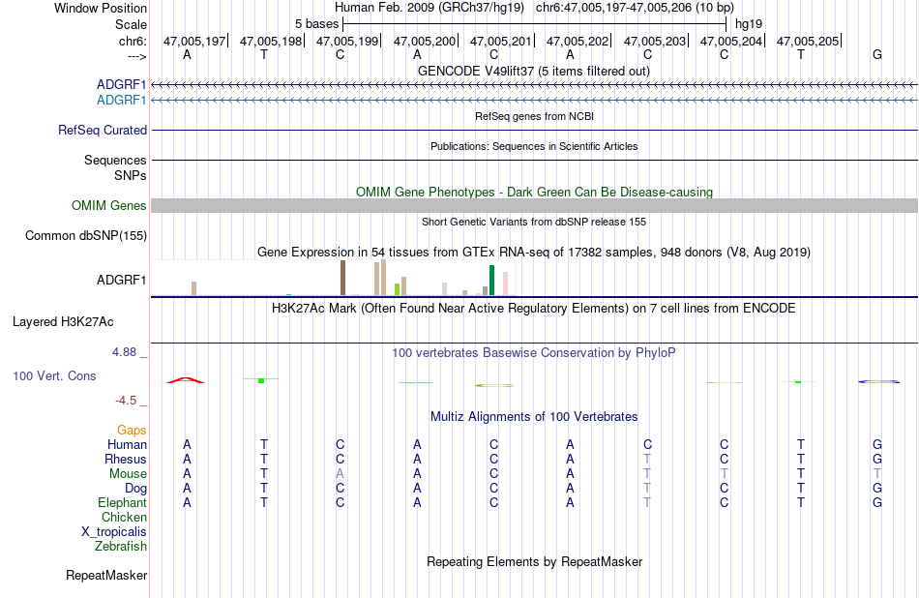Click the Zebrafish species label
Image resolution: width=919 pixels, height=598 pixels.
coord(120,546)
